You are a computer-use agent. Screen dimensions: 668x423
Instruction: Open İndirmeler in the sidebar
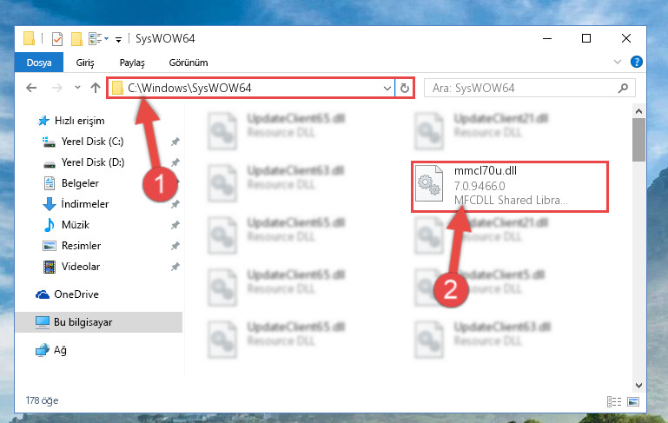point(85,204)
